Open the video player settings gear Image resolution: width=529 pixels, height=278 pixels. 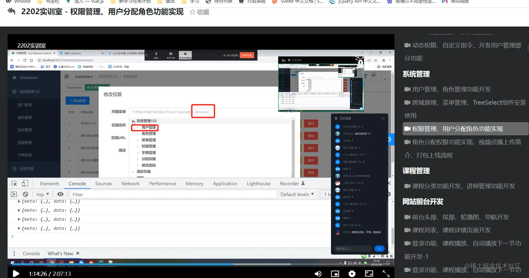point(352,274)
